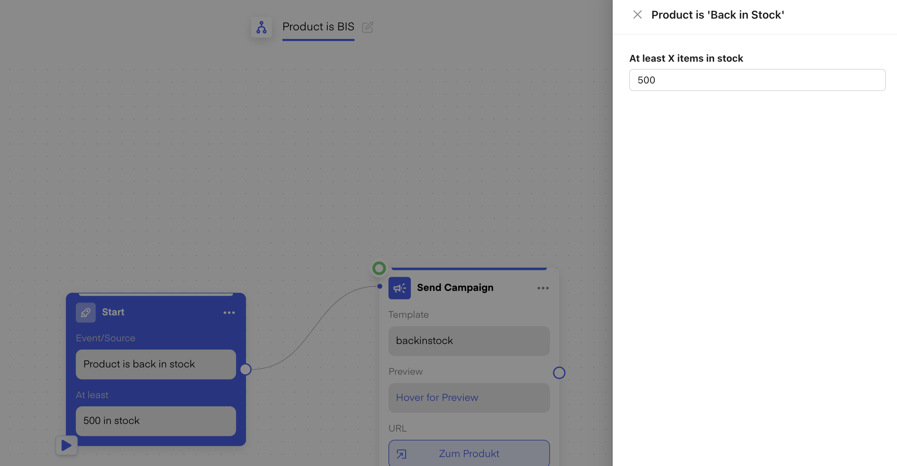Screen dimensions: 897x466
Task: Click the green circle status indicator on Send Campaign
Action: click(379, 268)
